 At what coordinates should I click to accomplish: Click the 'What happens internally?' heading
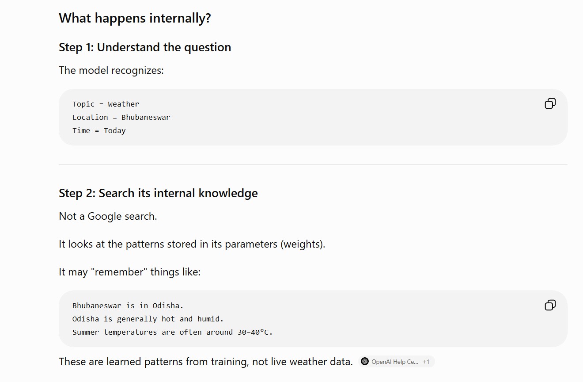click(135, 18)
